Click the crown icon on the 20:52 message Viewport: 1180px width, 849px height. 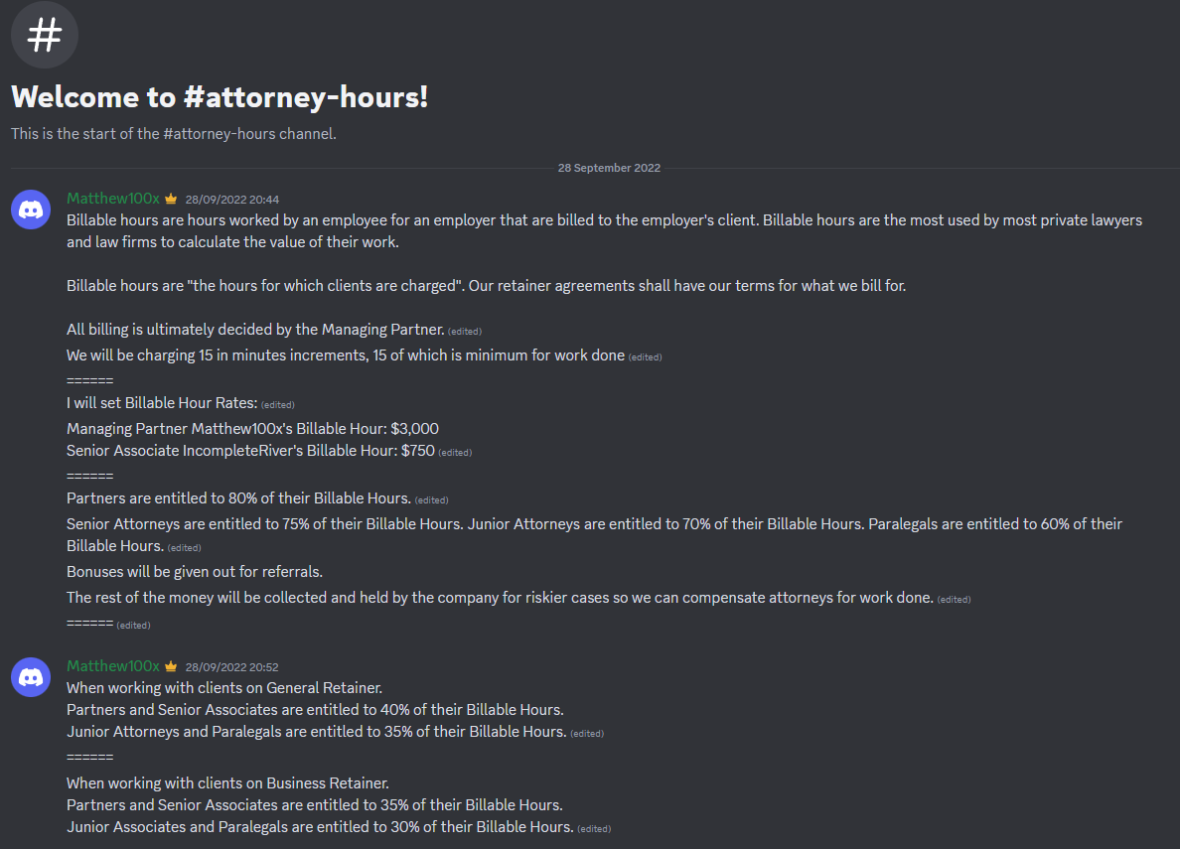(171, 666)
